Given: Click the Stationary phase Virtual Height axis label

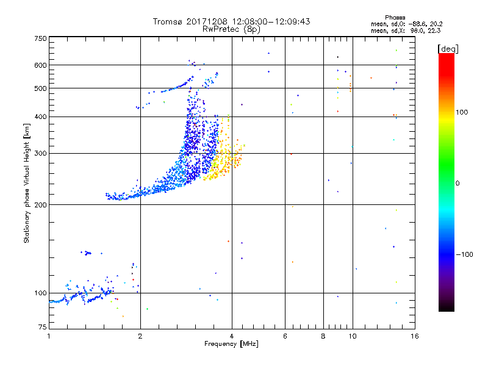Looking at the screenshot, I should tap(27, 183).
